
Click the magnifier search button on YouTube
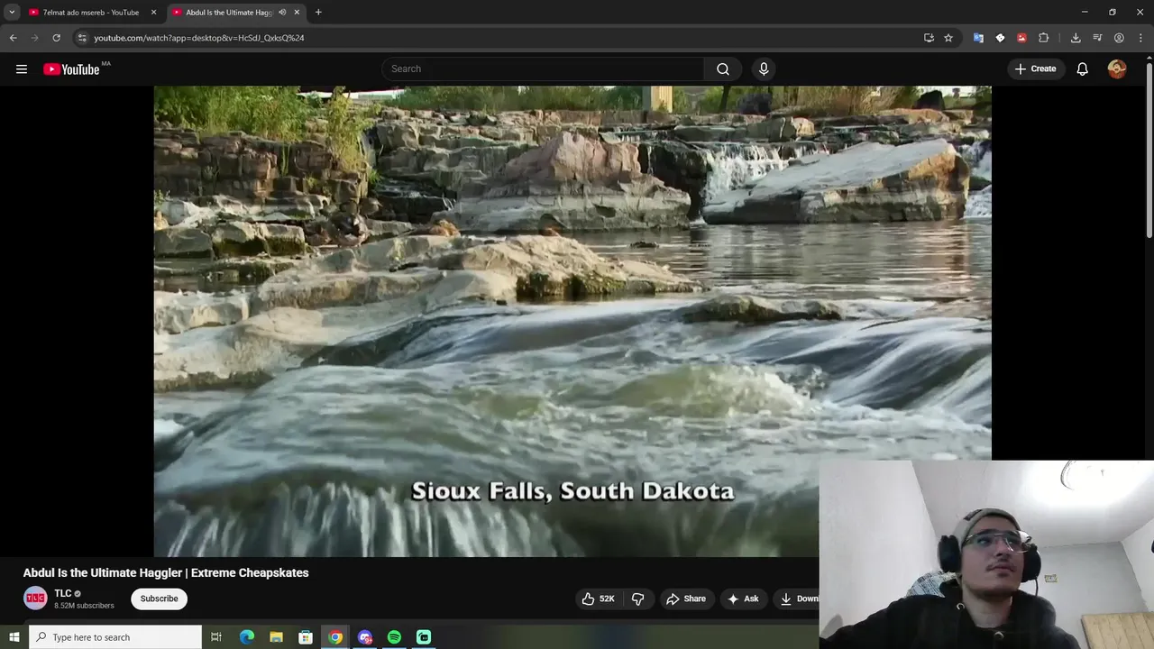pyautogui.click(x=723, y=69)
